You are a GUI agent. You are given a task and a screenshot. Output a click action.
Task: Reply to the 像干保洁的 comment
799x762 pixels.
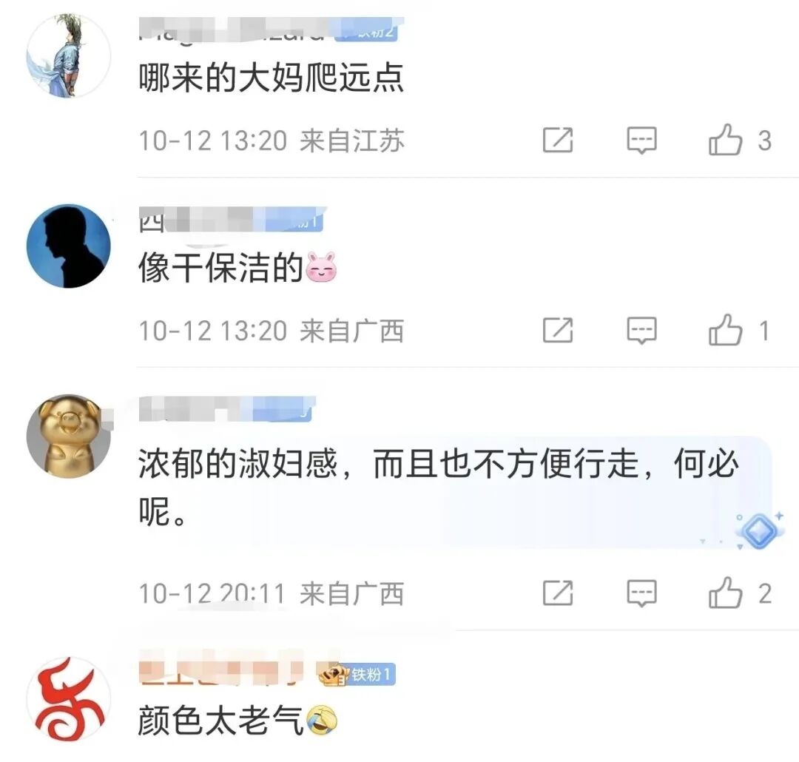tap(641, 330)
